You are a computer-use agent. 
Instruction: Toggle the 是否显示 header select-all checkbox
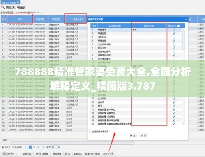pos(178,26)
